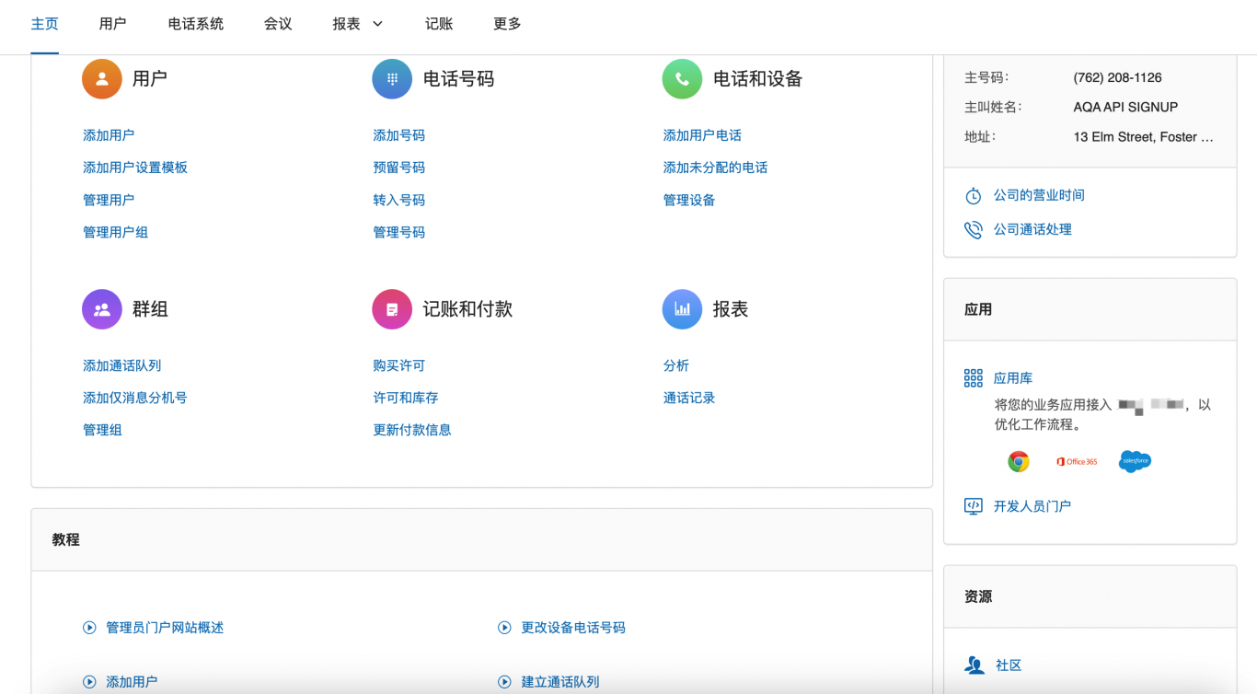
Task: Click the caller name AQA API SIGNUP
Action: (1125, 107)
